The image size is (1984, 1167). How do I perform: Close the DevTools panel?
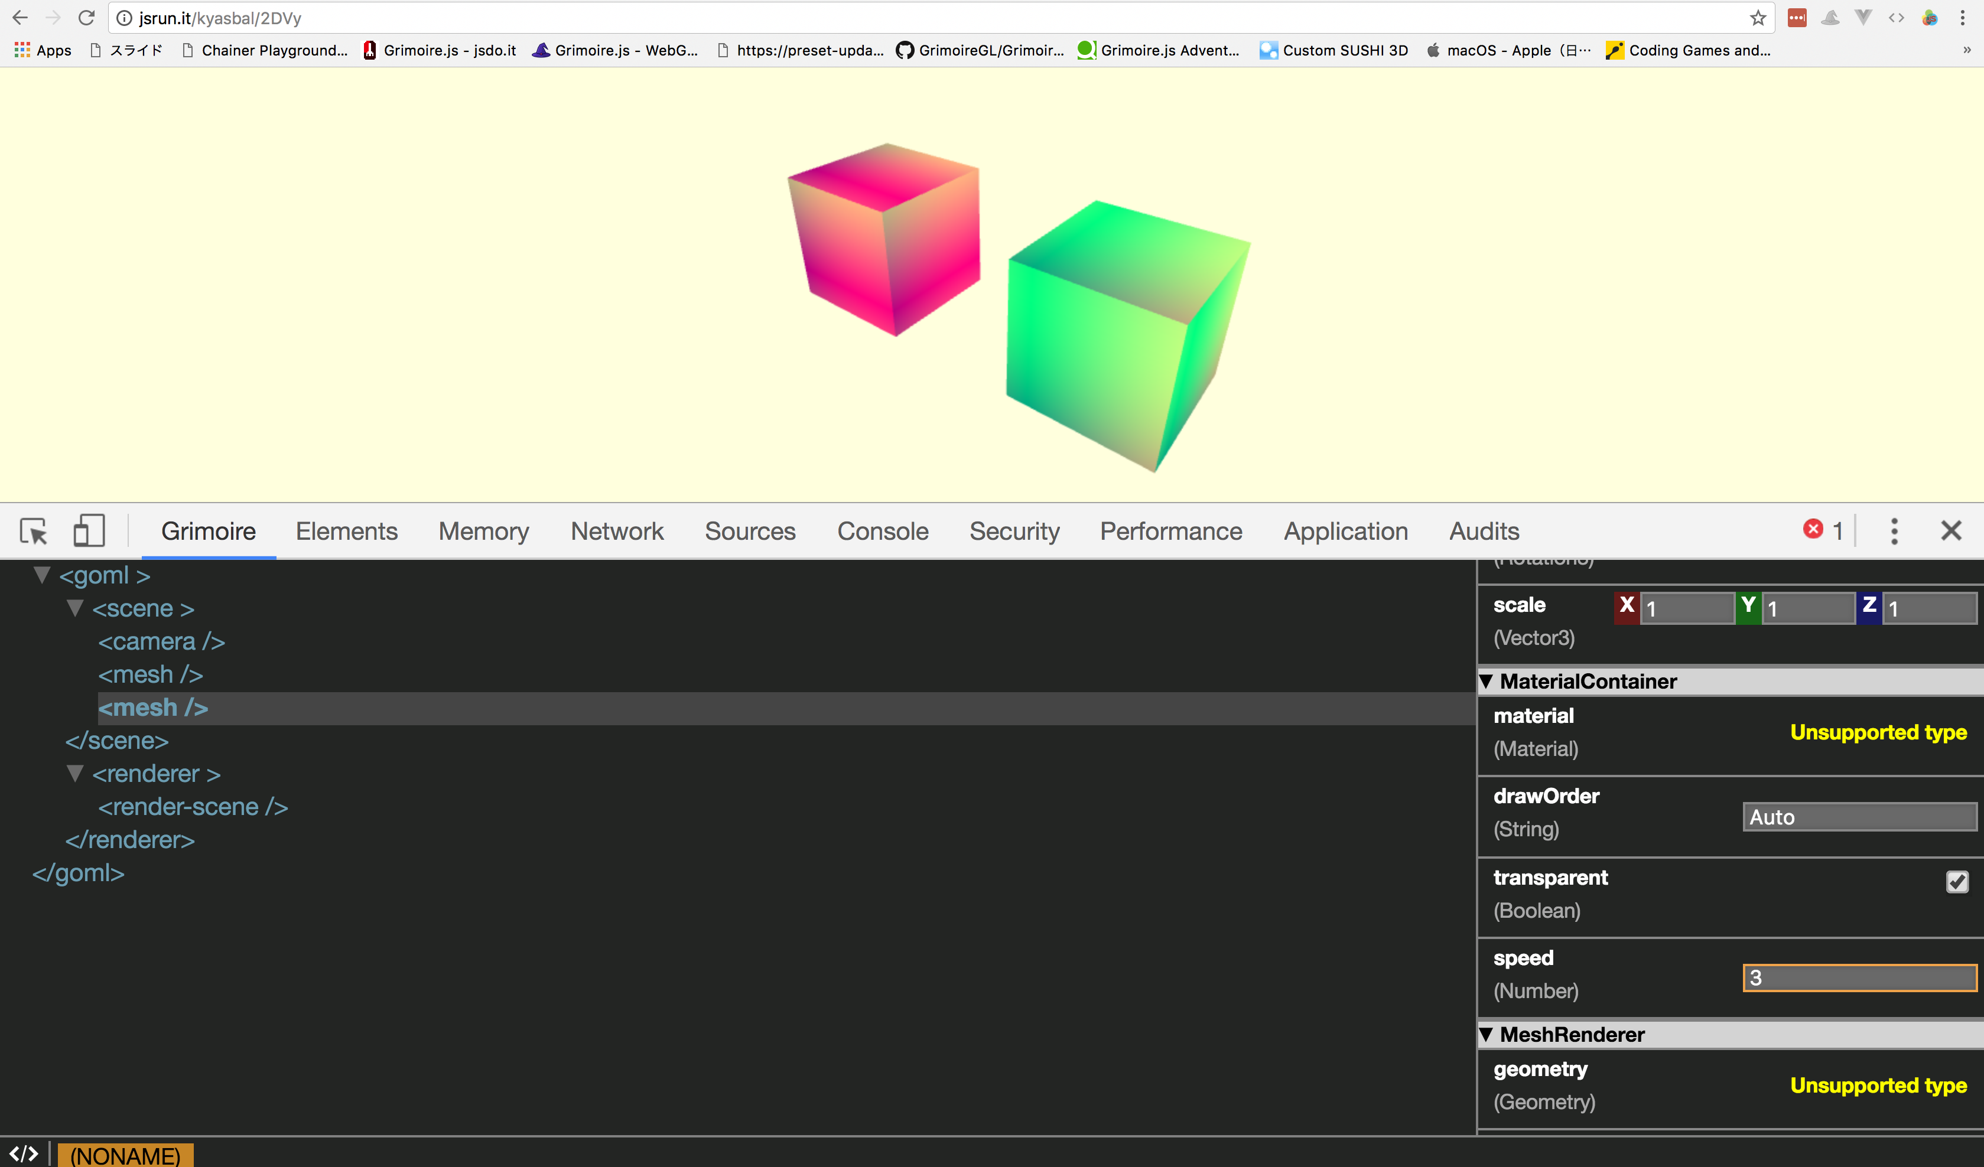pyautogui.click(x=1951, y=530)
